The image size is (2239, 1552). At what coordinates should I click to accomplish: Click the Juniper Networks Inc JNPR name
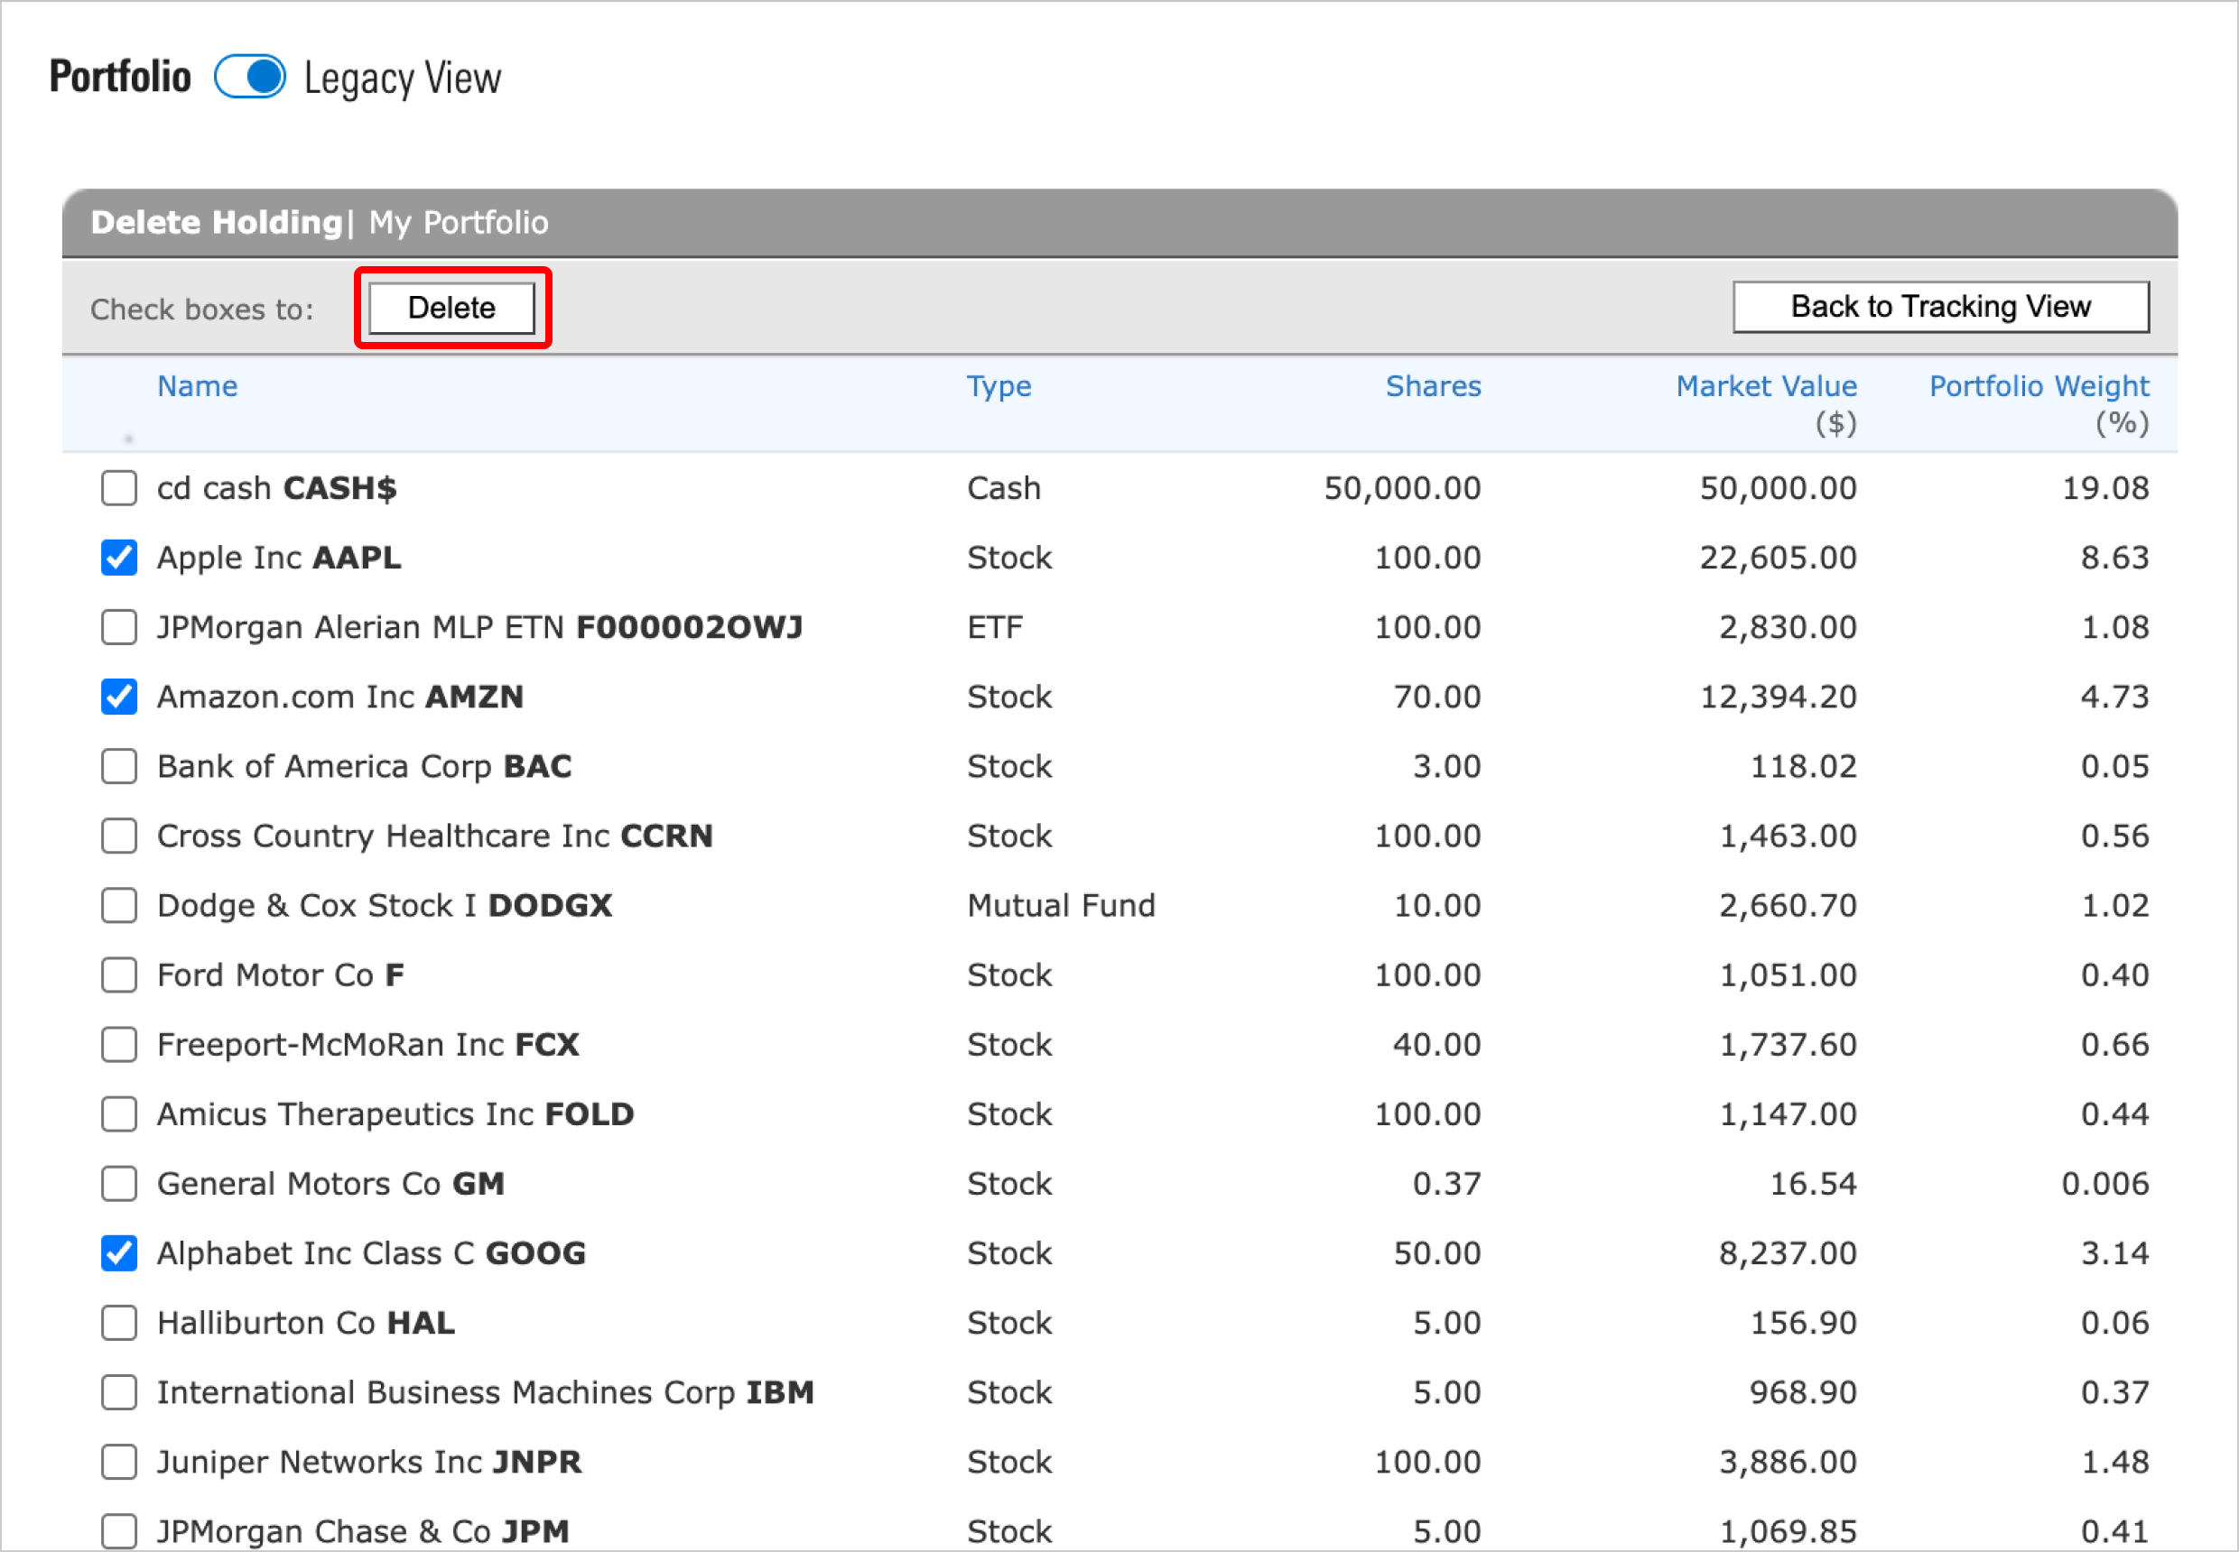point(370,1462)
